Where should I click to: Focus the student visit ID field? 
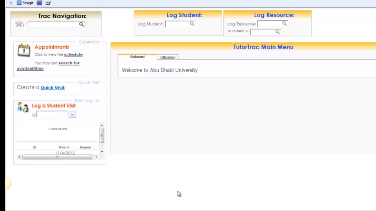[52, 114]
